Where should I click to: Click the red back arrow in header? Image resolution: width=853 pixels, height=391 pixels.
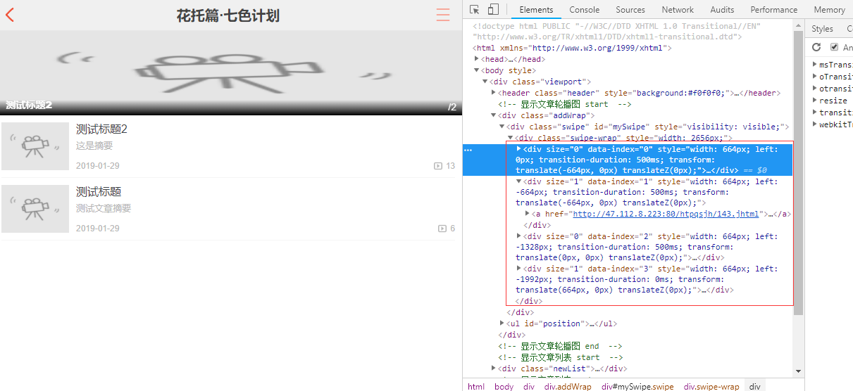(10, 15)
